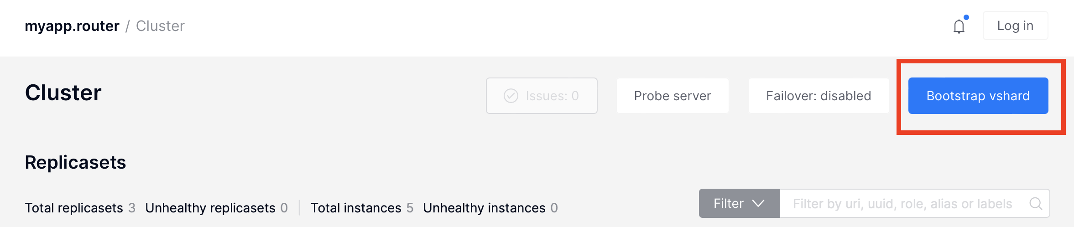
Task: Click the Replicasets section heading
Action: 75,162
